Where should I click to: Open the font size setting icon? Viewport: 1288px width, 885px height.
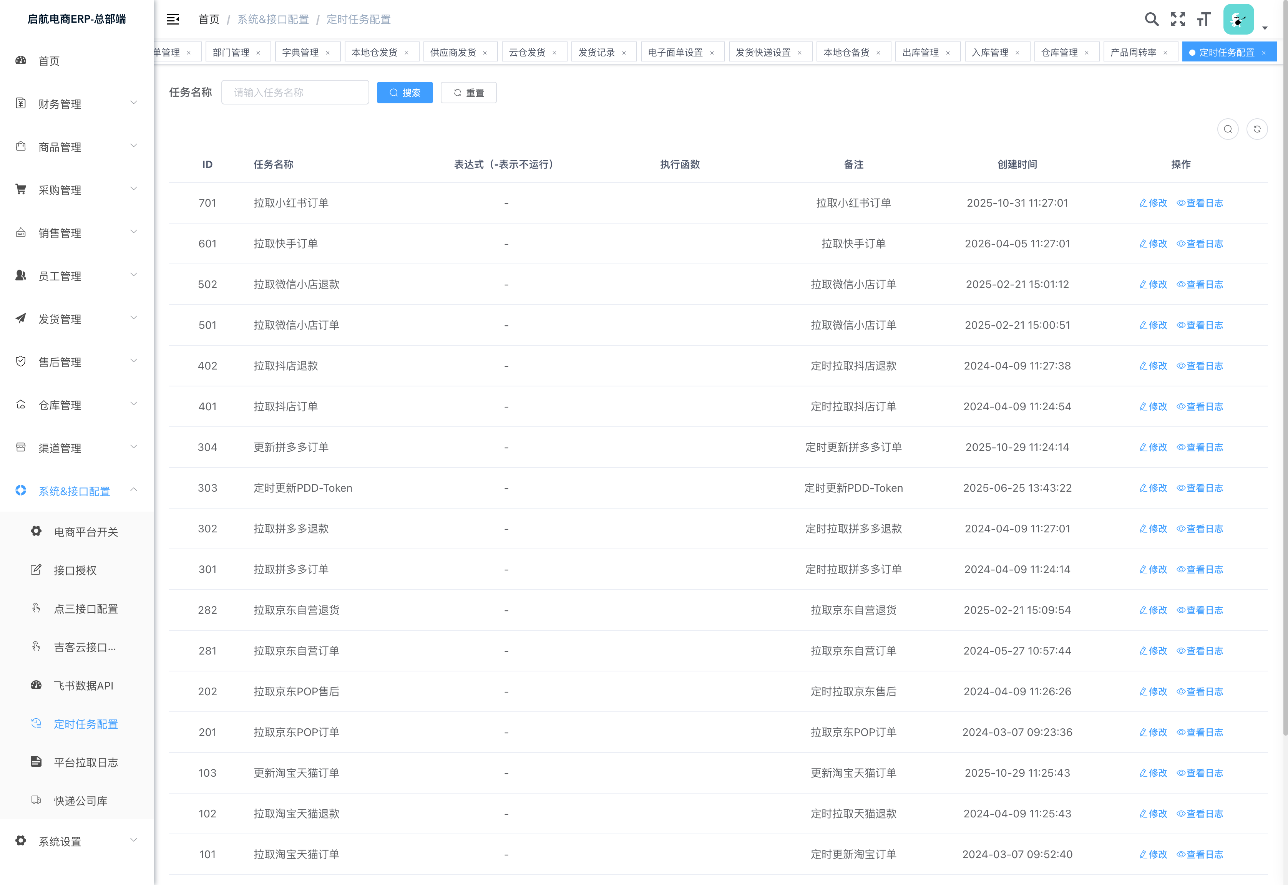click(x=1203, y=20)
